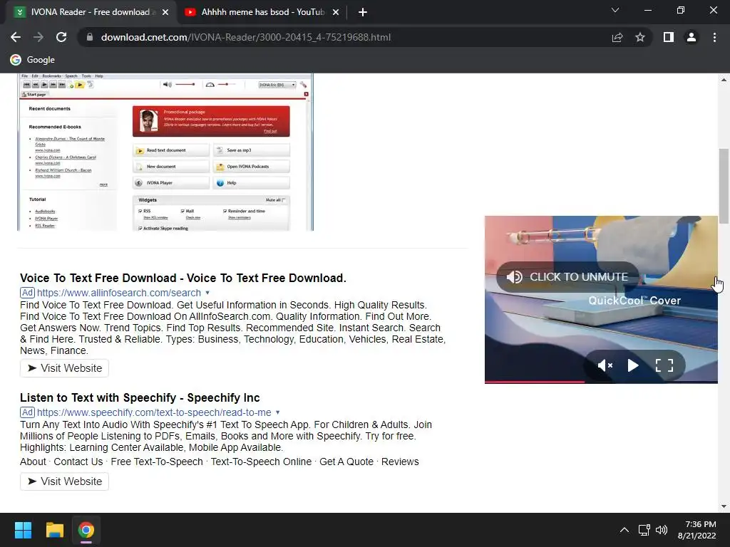
Task: Open Chrome's three-dot menu
Action: click(x=714, y=37)
